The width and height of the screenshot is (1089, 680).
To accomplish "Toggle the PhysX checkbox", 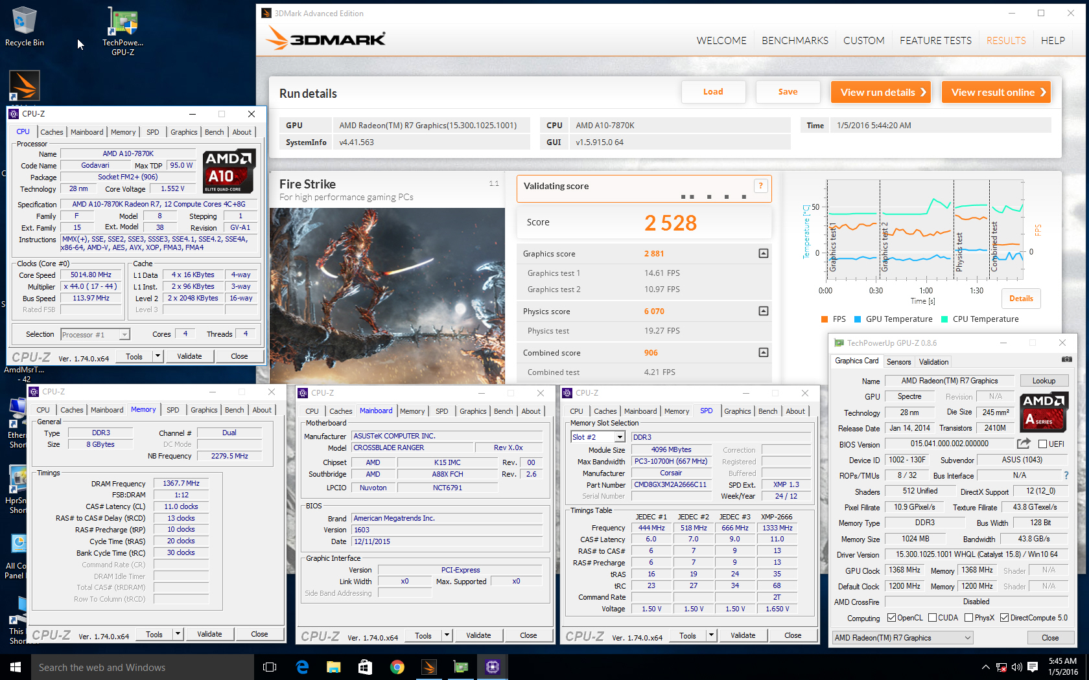I will 968,618.
